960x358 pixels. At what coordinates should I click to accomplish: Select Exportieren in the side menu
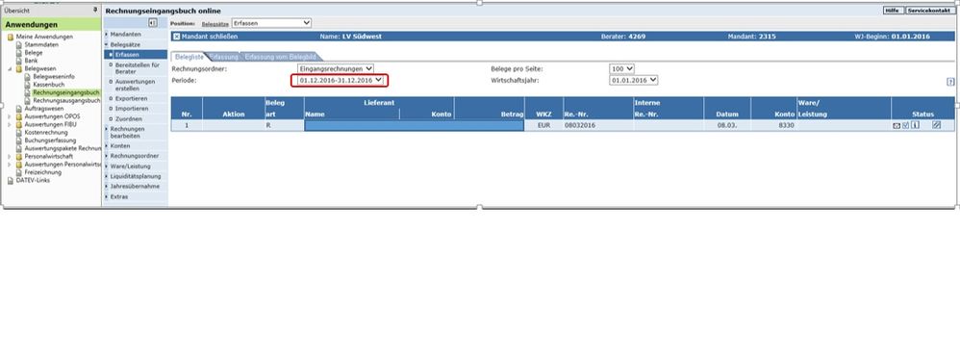coord(131,98)
